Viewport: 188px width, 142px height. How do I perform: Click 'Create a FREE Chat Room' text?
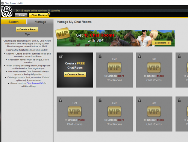75,66
